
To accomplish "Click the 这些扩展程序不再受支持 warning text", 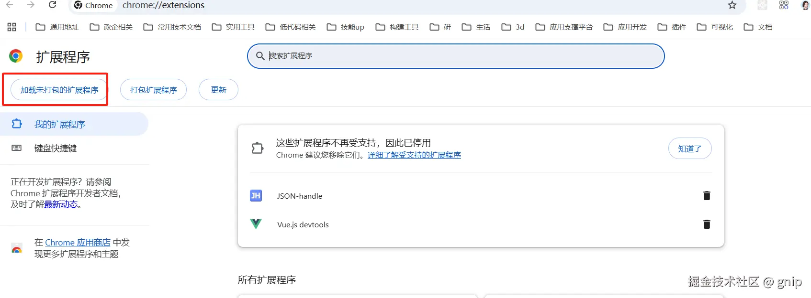I will (x=353, y=143).
